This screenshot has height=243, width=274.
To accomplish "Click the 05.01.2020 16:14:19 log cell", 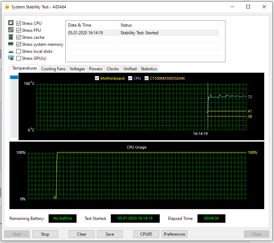I will (85, 33).
